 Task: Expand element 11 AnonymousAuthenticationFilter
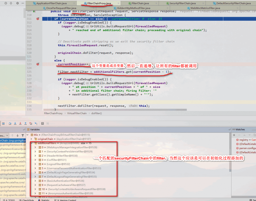pyautogui.click(x=35, y=193)
